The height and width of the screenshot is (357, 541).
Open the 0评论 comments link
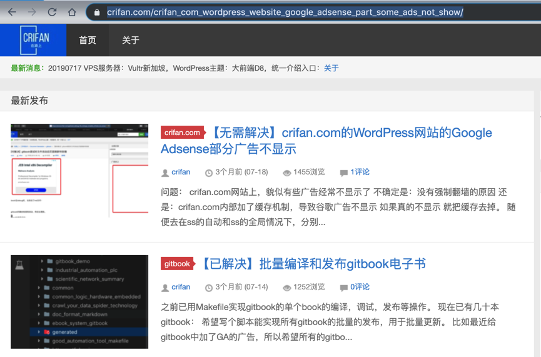coord(360,287)
